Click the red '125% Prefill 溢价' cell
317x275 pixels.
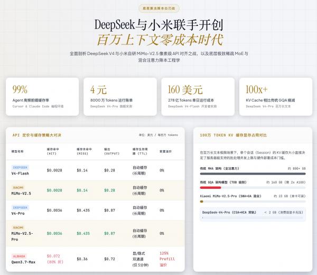point(167,259)
